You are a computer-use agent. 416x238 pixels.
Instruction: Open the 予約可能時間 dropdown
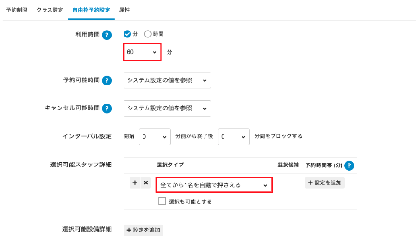pyautogui.click(x=167, y=80)
